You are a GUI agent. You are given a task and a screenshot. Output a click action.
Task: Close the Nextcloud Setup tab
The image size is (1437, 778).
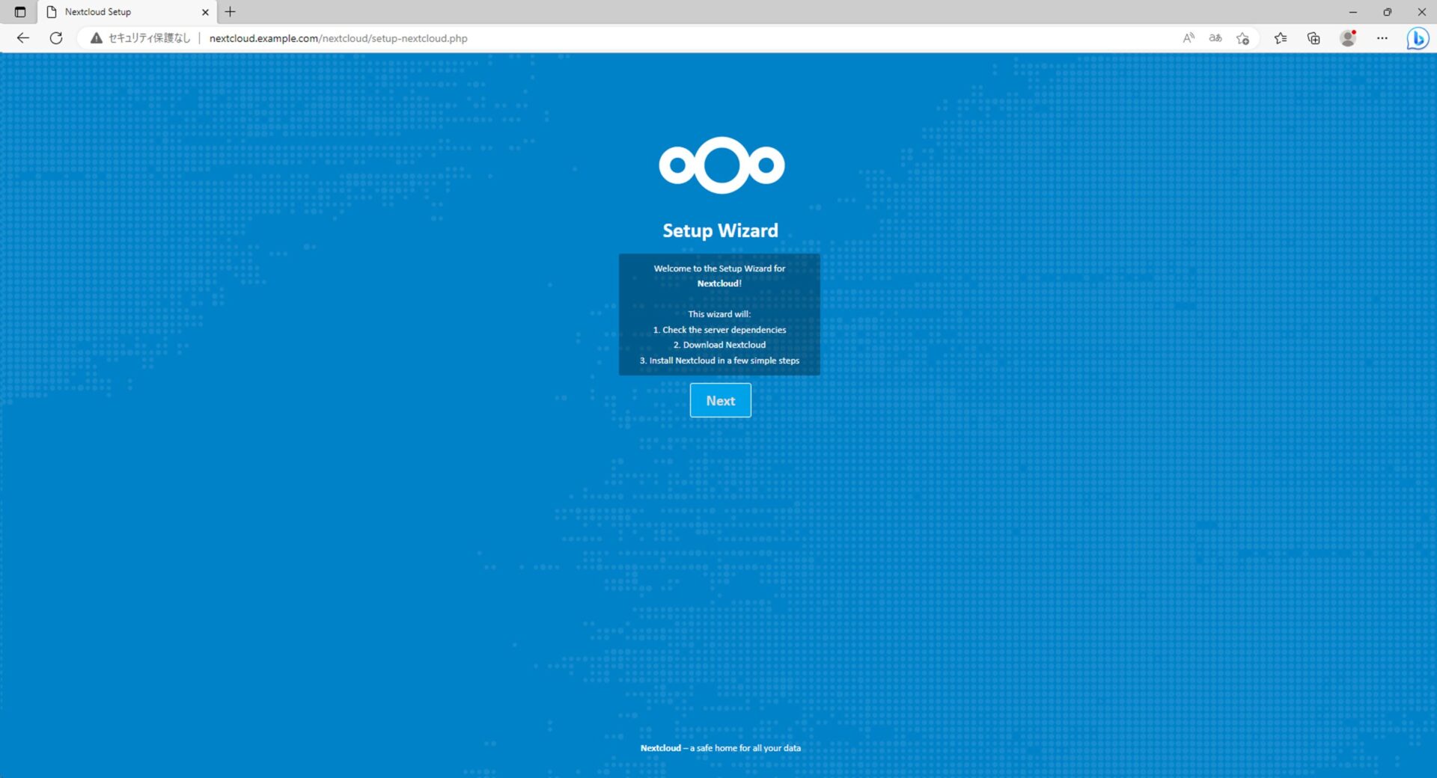(x=205, y=12)
